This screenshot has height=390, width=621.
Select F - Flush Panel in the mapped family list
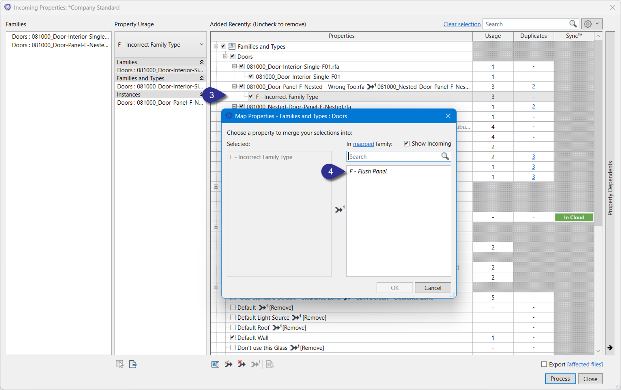pyautogui.click(x=368, y=171)
